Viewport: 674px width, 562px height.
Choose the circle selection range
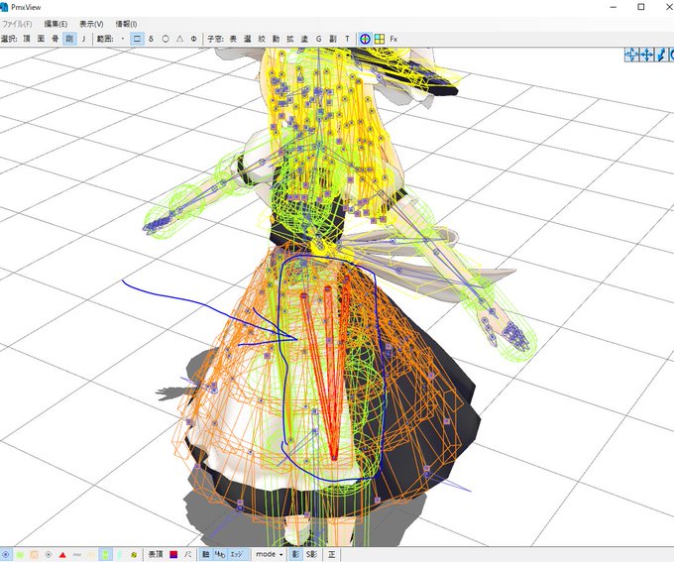[166, 39]
